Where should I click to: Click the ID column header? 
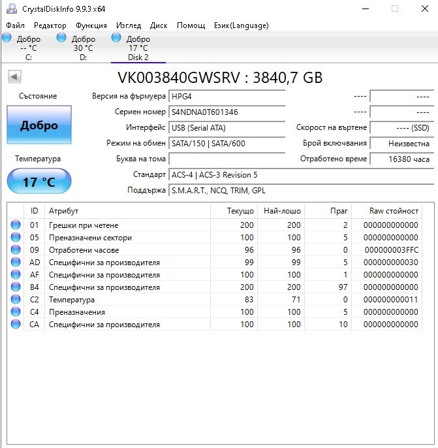[x=34, y=211]
